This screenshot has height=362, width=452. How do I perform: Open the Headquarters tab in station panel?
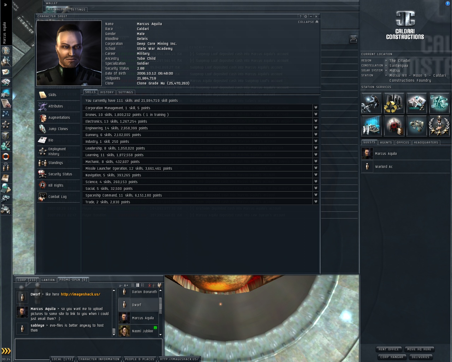[426, 142]
